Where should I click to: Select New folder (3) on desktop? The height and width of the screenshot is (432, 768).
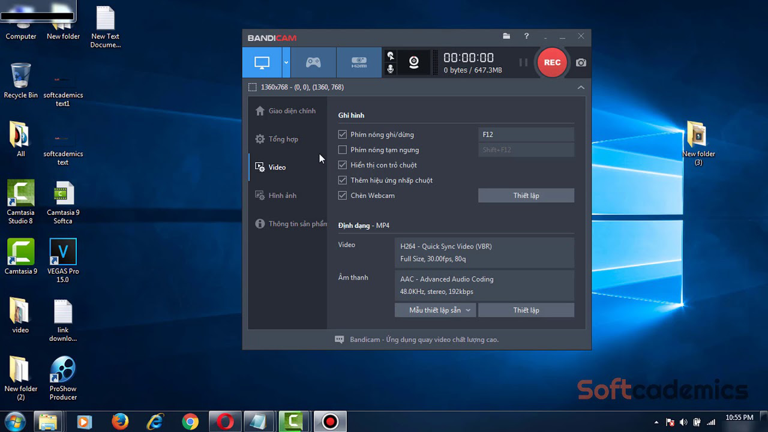(x=698, y=144)
